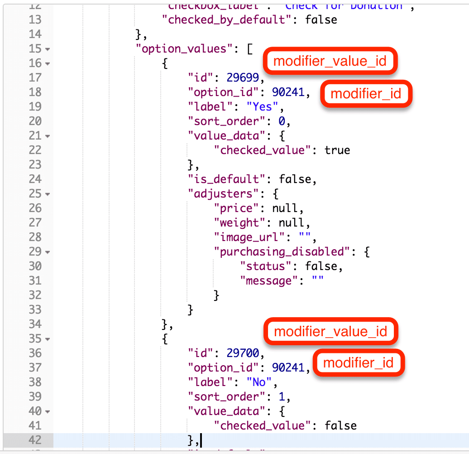Click the lower "modifier_value_id" callout
This screenshot has height=454, width=469.
pos(331,331)
